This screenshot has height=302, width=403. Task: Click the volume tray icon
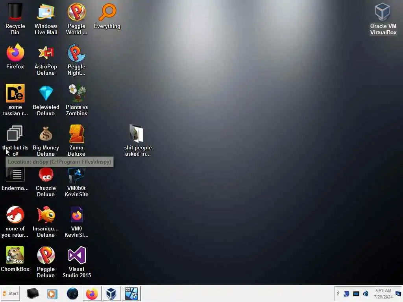[x=366, y=293]
